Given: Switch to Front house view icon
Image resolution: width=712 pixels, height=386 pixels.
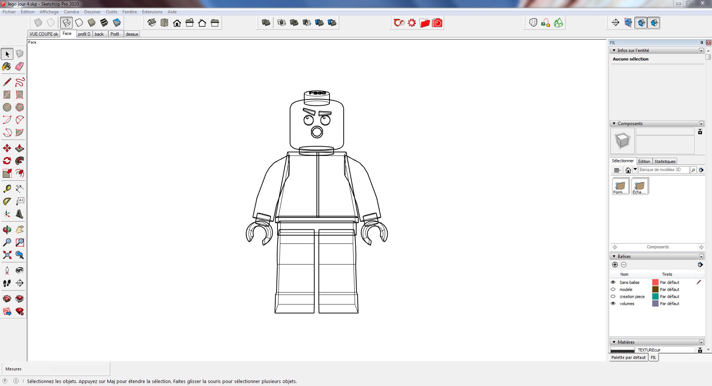Looking at the screenshot, I should (177, 23).
